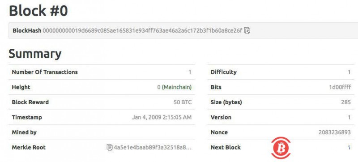Viewport: 358px width, 162px height.
Task: Copy the Merkle Root via the clipboard icon
Action: click(x=110, y=147)
